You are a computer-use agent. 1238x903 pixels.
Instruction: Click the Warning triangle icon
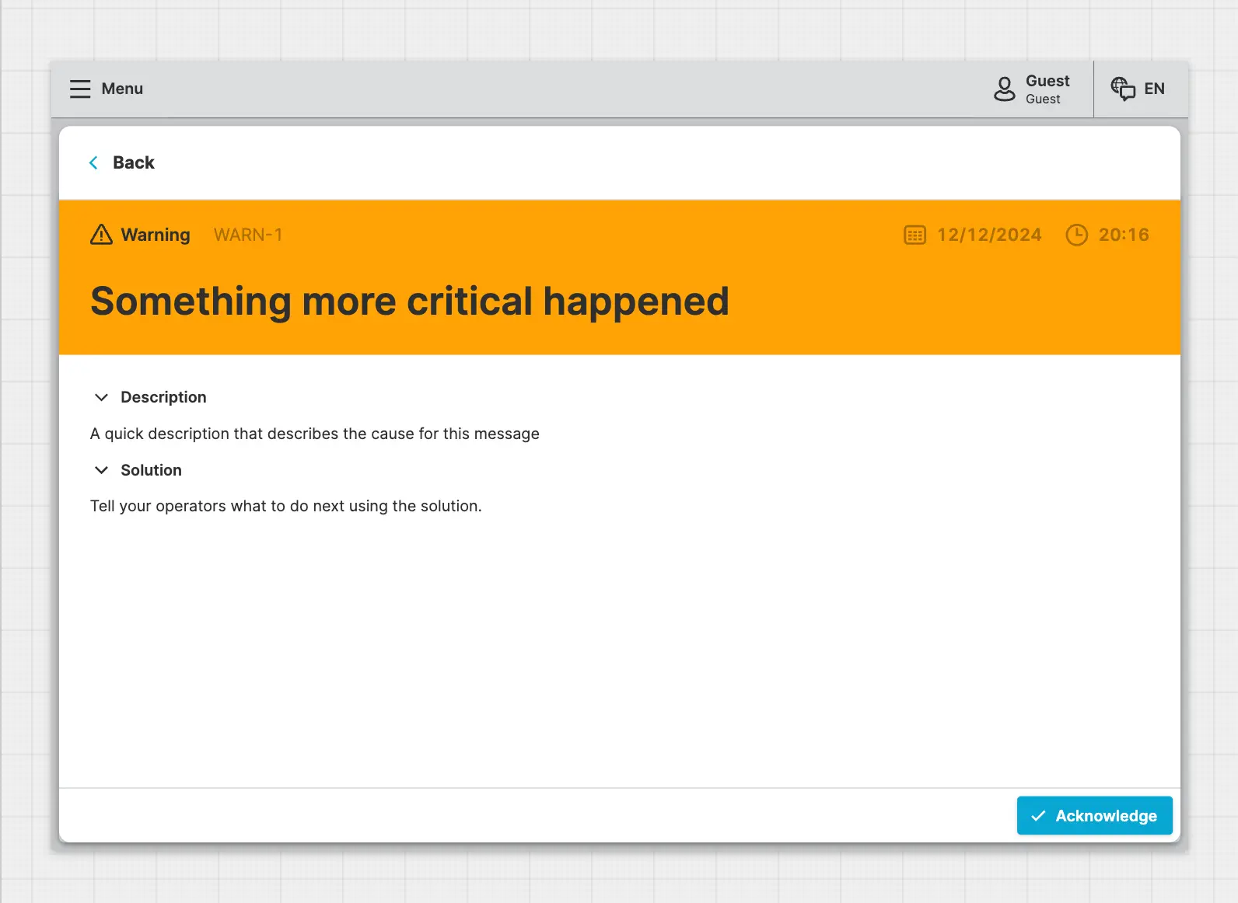pos(101,235)
